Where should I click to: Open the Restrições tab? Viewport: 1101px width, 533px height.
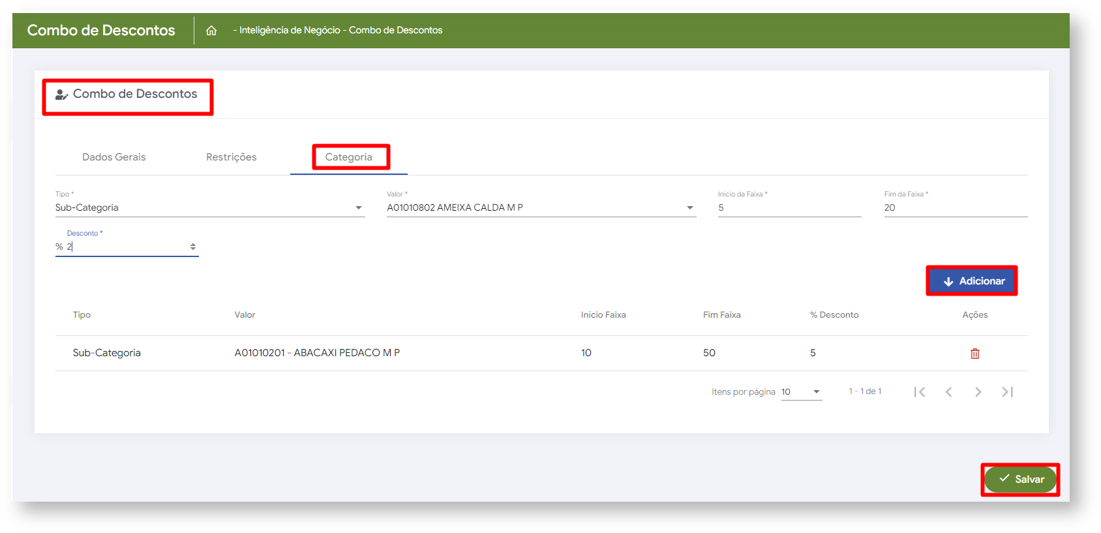(231, 157)
